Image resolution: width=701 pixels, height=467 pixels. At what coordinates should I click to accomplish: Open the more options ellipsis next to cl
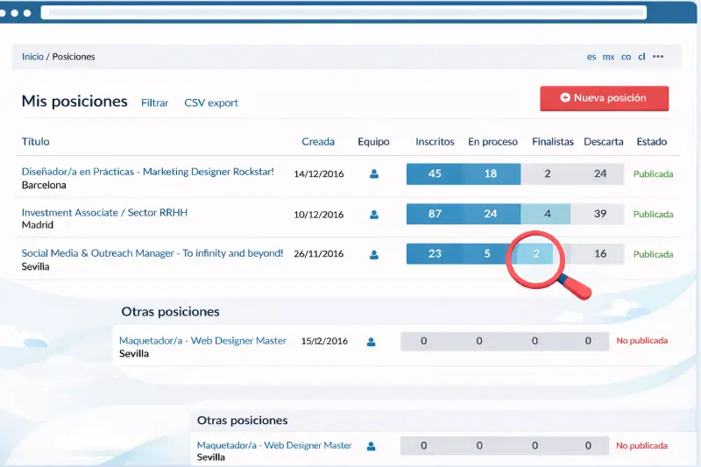click(658, 57)
